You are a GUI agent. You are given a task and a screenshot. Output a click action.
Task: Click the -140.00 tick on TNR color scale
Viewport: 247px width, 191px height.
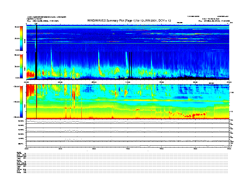click(x=16, y=102)
